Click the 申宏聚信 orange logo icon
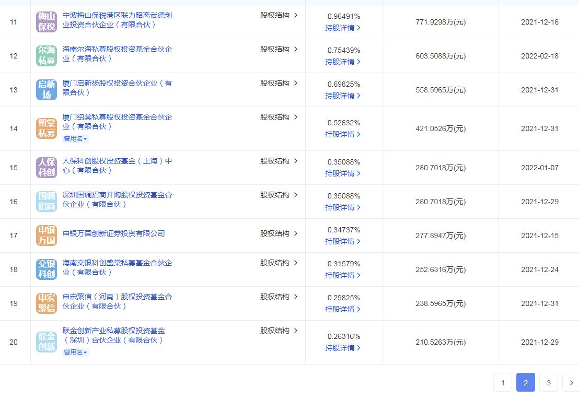 click(x=47, y=303)
